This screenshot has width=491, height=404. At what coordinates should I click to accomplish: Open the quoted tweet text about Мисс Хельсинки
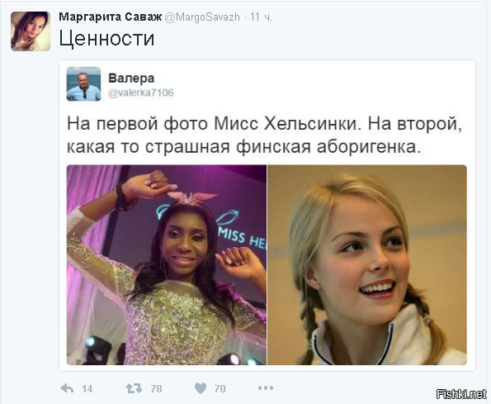pos(265,135)
